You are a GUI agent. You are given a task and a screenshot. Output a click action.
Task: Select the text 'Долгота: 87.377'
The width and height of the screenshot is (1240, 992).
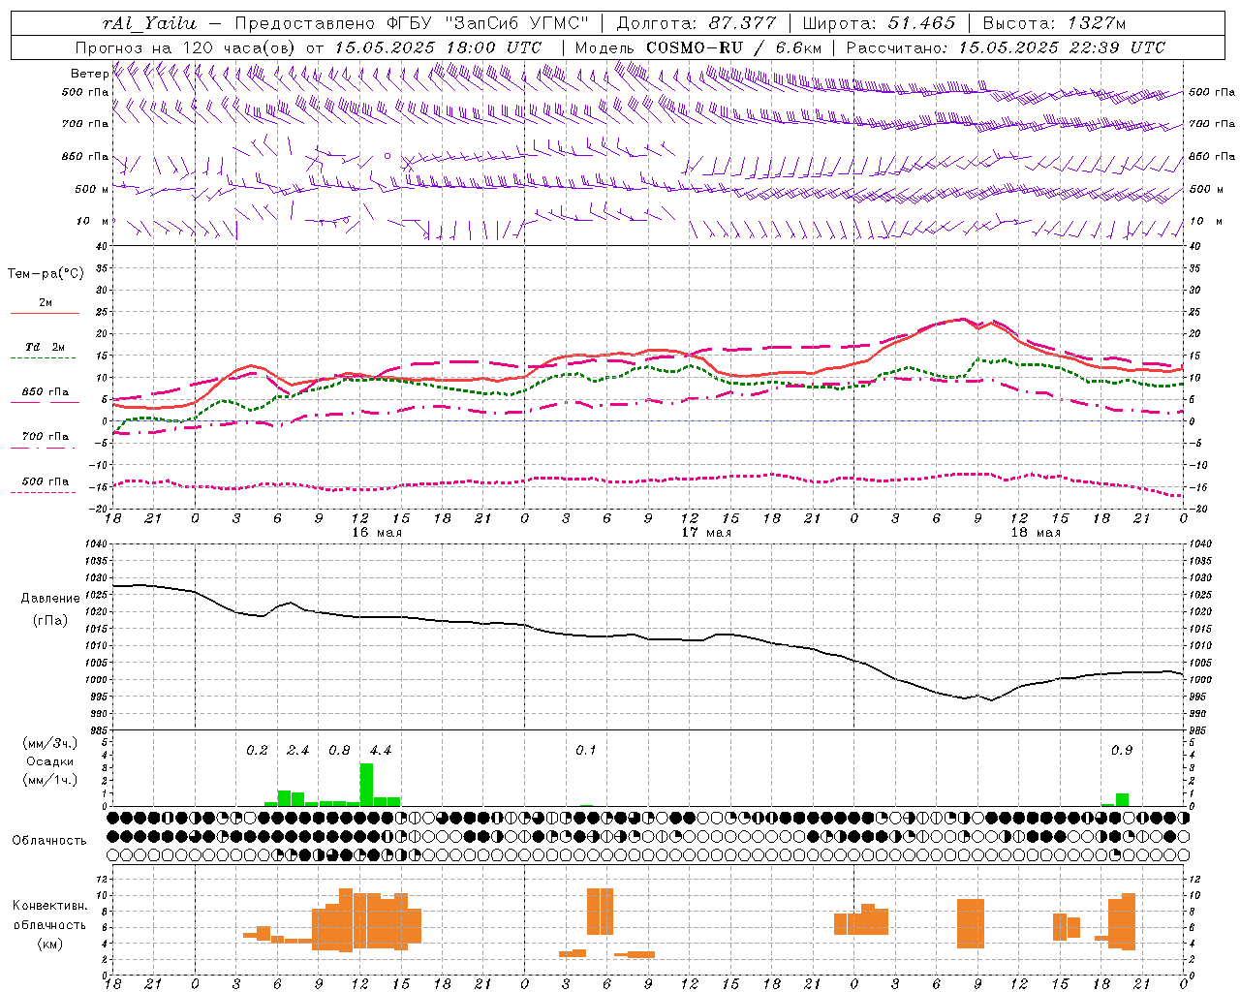pyautogui.click(x=697, y=23)
